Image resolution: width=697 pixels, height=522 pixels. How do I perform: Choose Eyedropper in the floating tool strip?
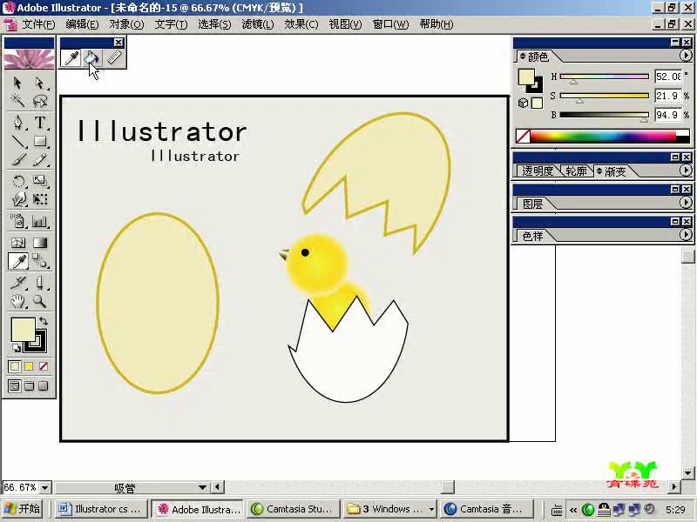[71, 57]
